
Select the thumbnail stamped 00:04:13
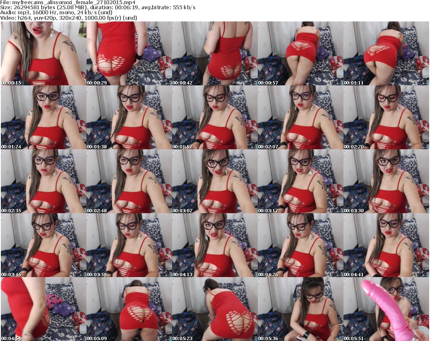[215, 246]
